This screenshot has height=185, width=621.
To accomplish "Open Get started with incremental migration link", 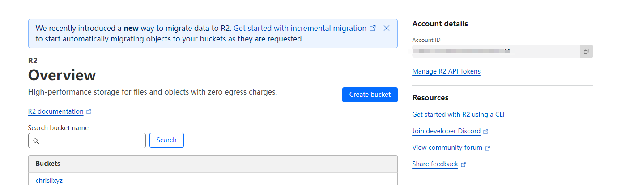I will click(300, 28).
